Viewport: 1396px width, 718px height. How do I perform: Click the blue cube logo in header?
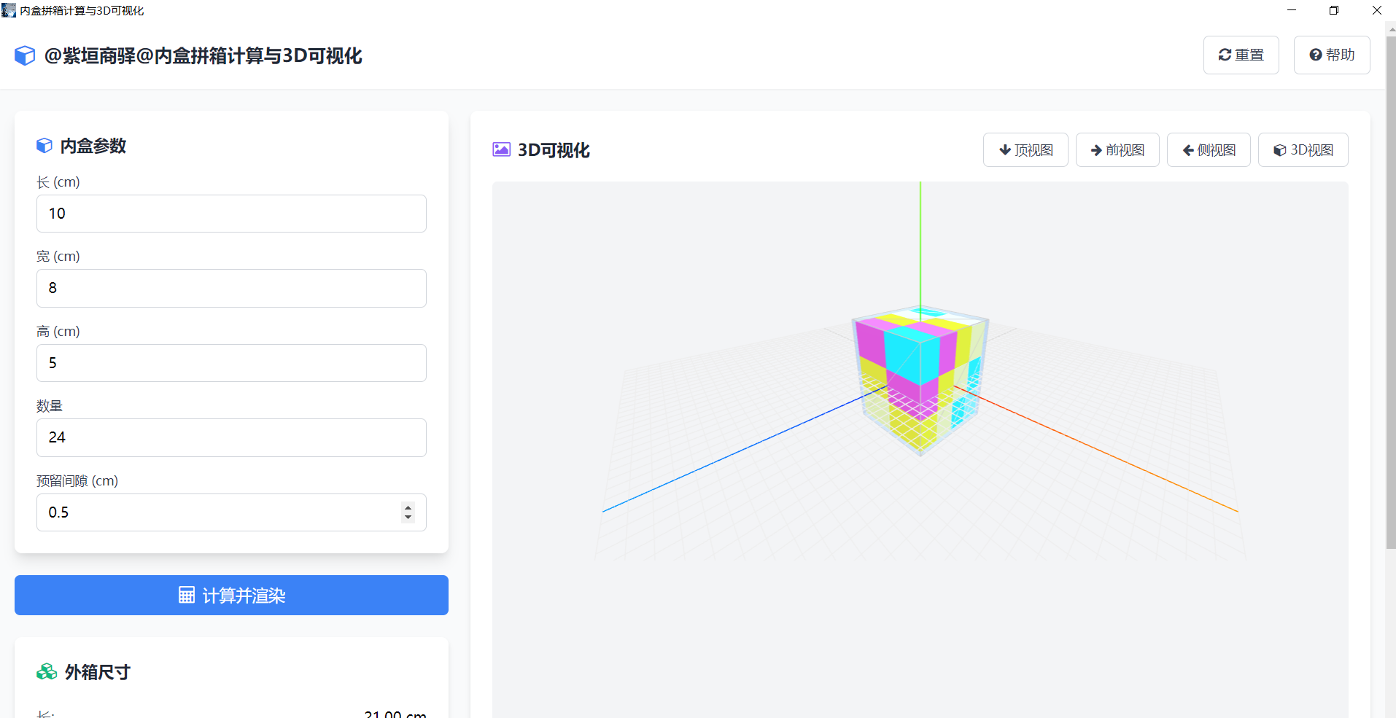[25, 56]
